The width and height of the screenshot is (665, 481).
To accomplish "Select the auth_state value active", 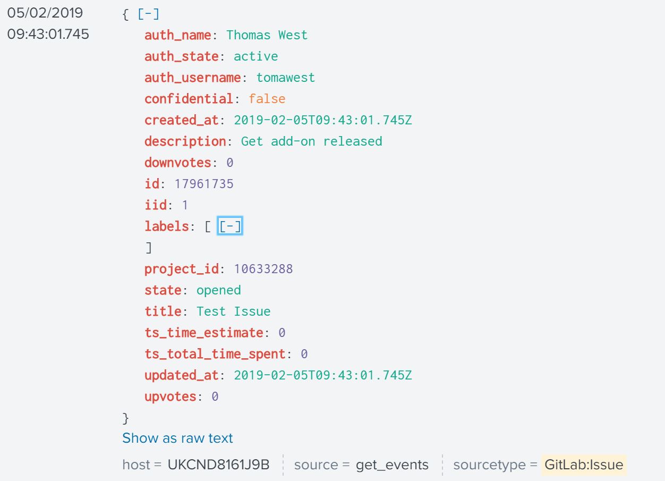I will [x=255, y=56].
